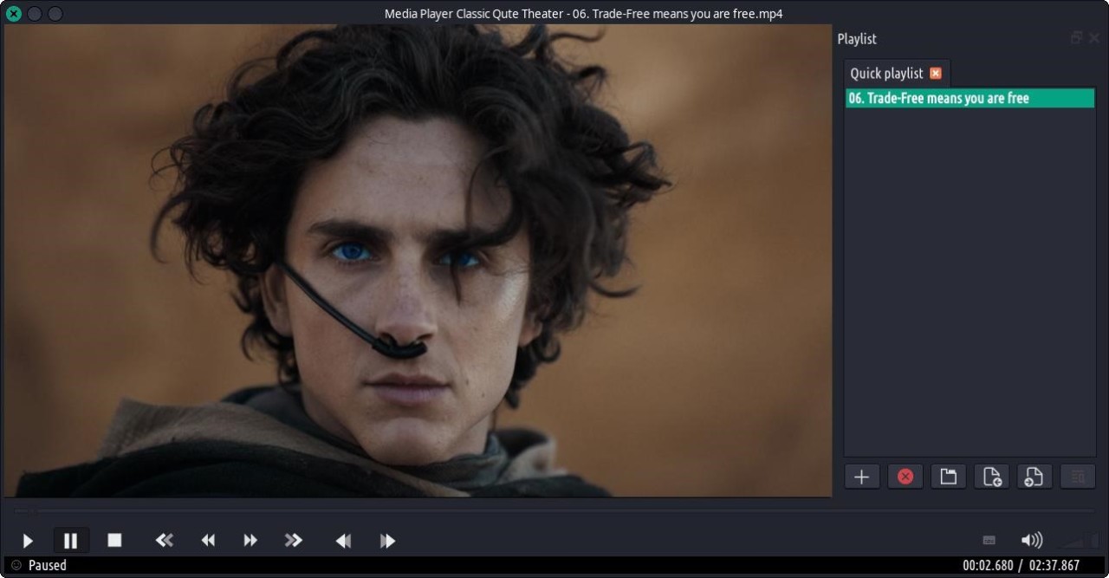Float the Playlist panel with its undock icon

[x=1077, y=38]
